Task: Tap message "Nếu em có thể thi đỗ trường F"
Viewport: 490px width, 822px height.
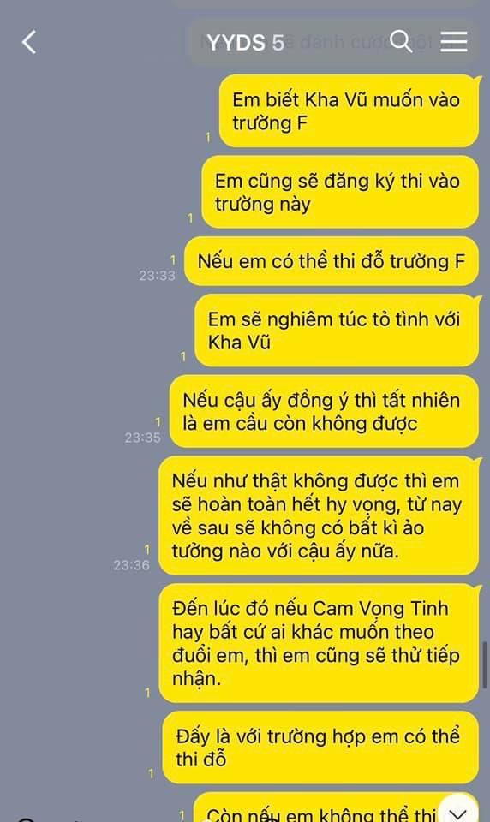Action: (x=332, y=261)
